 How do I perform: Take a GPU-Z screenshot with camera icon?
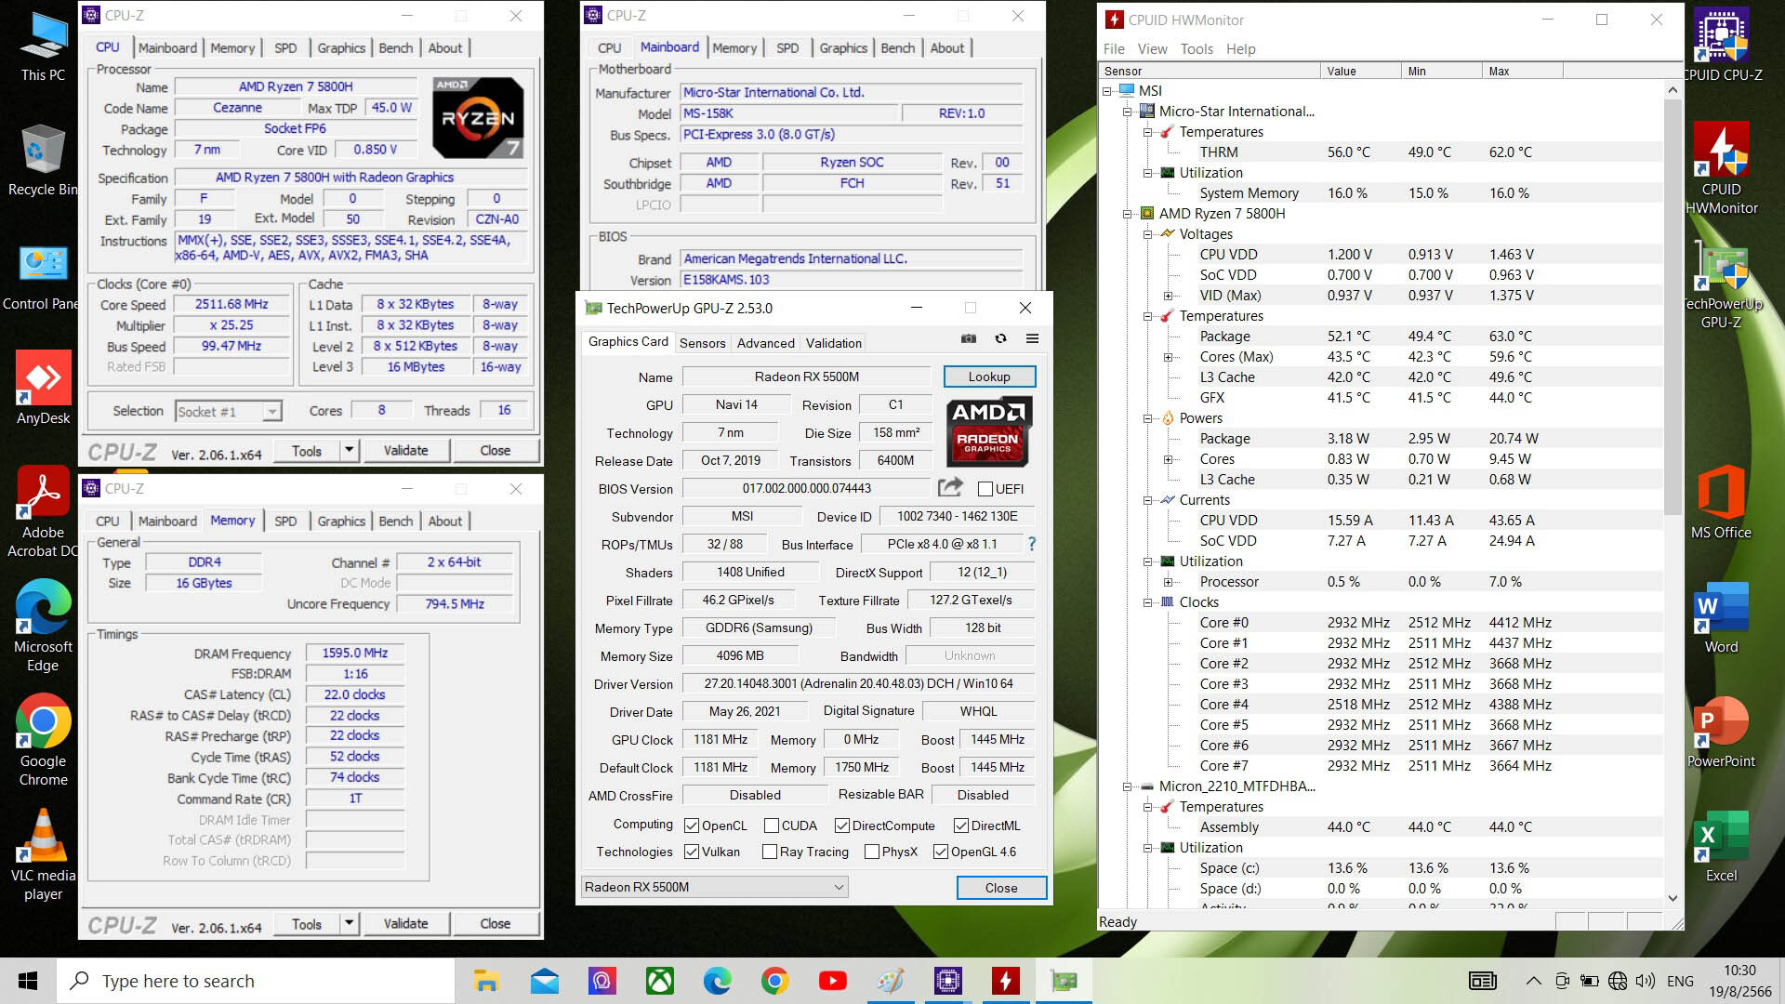(x=968, y=339)
